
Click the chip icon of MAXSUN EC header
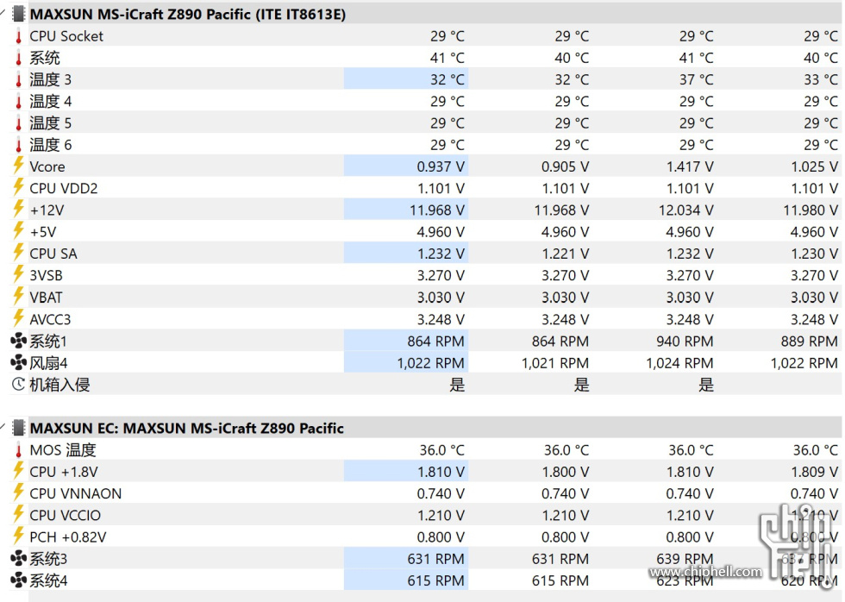tap(18, 428)
